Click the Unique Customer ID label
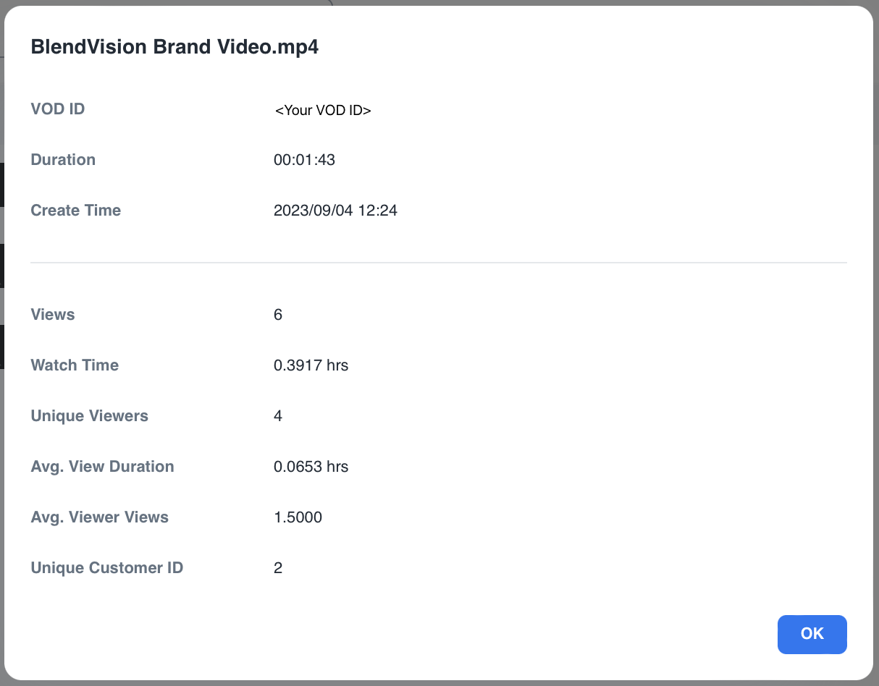The height and width of the screenshot is (686, 879). point(107,568)
